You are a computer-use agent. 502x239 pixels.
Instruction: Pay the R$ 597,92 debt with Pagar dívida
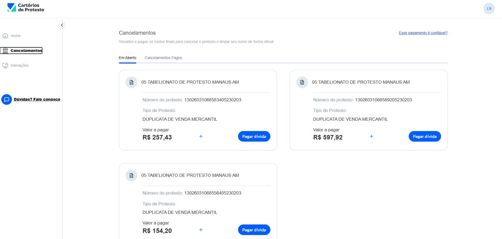click(425, 136)
